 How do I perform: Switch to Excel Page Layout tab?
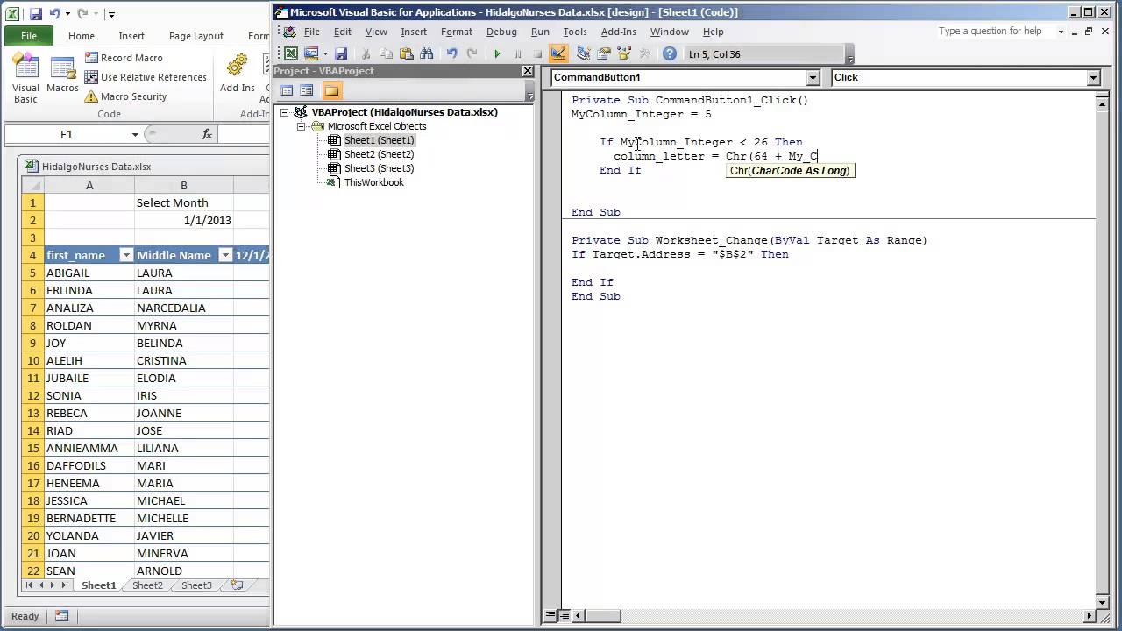tap(196, 36)
